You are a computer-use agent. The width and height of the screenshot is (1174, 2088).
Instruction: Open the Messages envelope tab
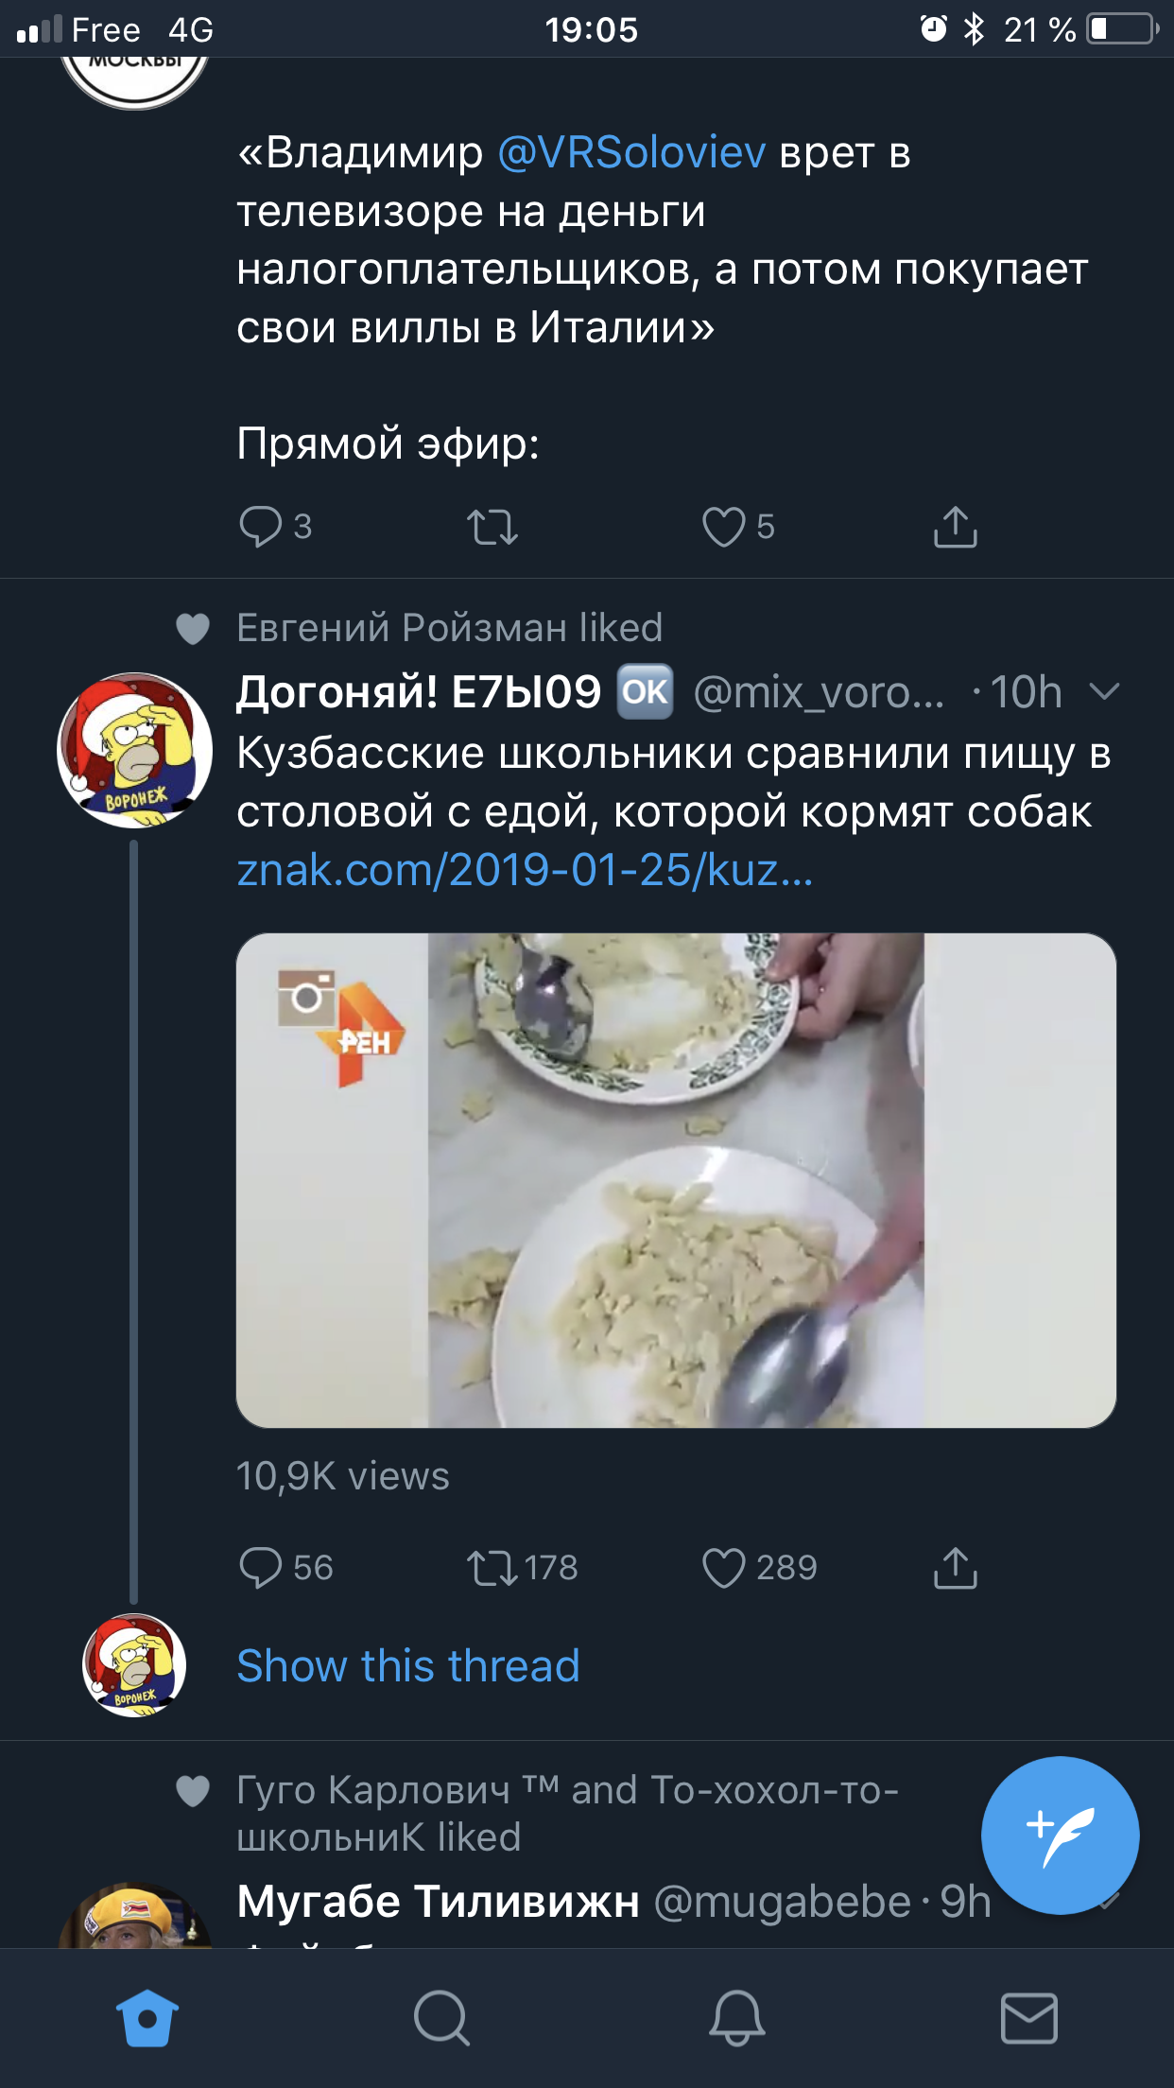(1028, 2018)
